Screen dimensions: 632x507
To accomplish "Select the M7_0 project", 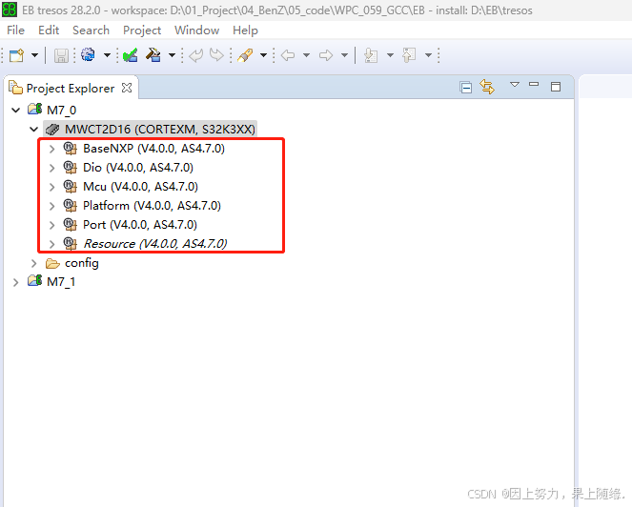I will coord(61,110).
